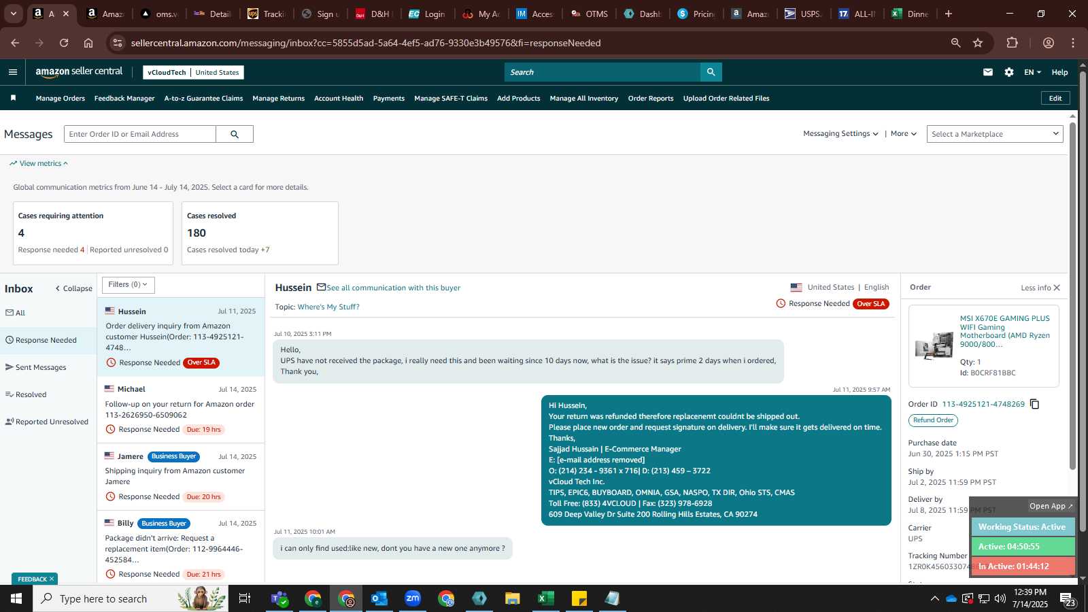This screenshot has height=612, width=1088.
Task: Click the site information icon in address bar
Action: [118, 43]
